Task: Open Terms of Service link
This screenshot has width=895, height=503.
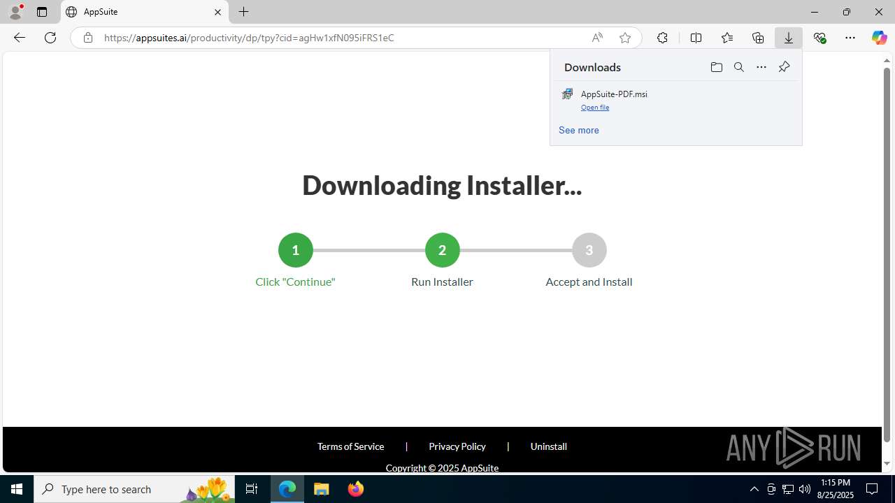Action: (x=350, y=446)
